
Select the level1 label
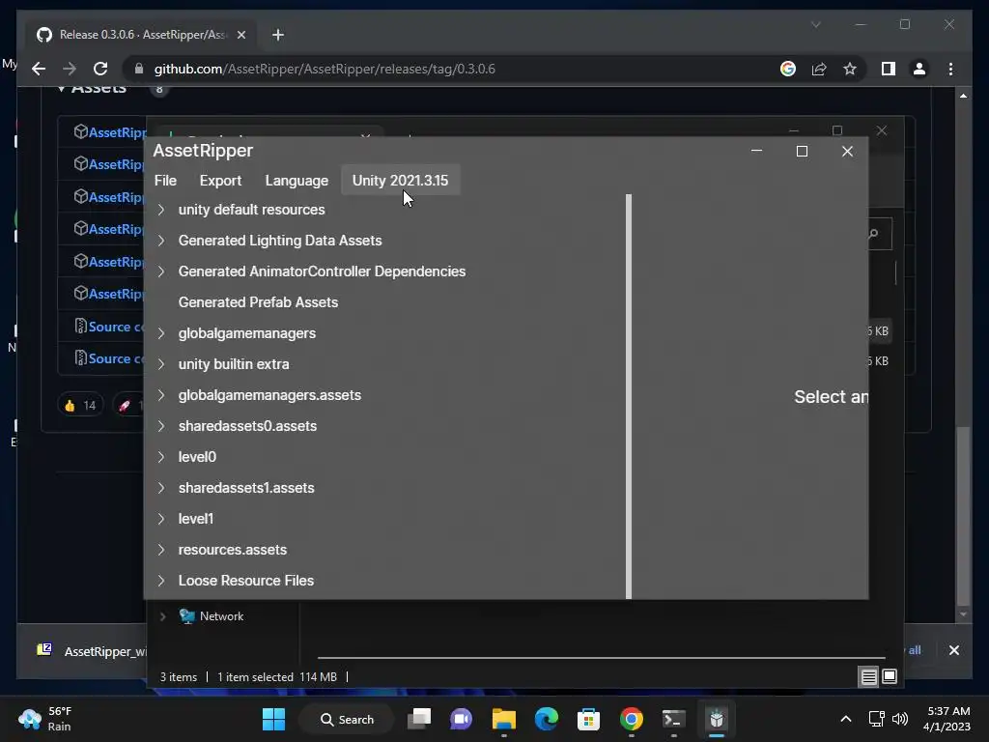pyautogui.click(x=195, y=519)
